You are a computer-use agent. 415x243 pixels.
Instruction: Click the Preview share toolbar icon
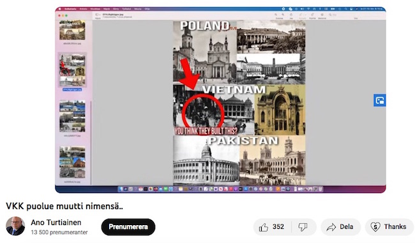click(291, 15)
